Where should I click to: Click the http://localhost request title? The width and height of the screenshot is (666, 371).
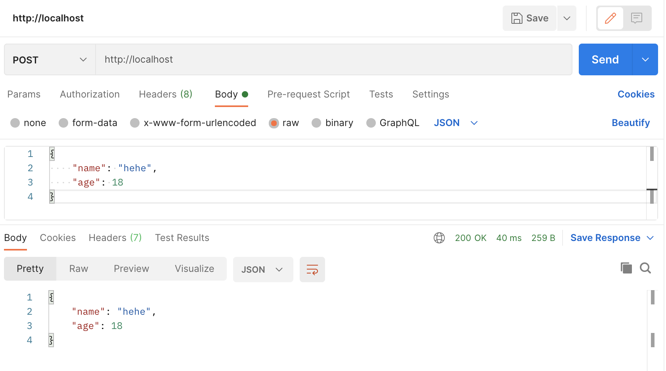[x=48, y=18]
